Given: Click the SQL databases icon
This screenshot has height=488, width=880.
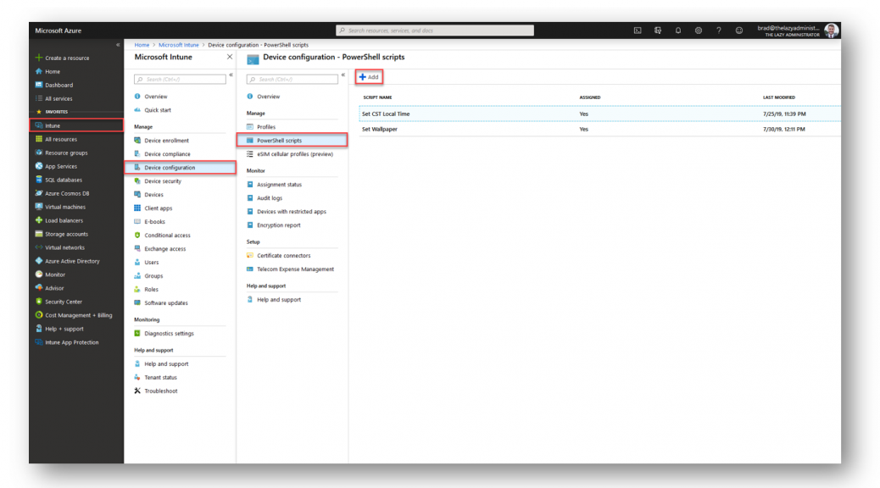Looking at the screenshot, I should (39, 180).
